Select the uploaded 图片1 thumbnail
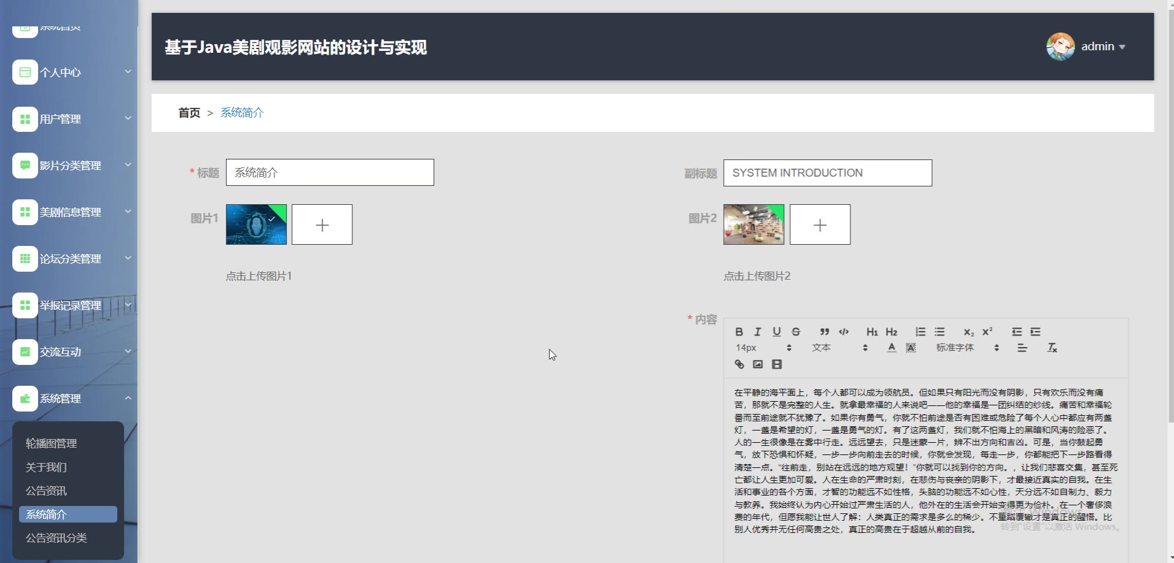 (x=256, y=224)
